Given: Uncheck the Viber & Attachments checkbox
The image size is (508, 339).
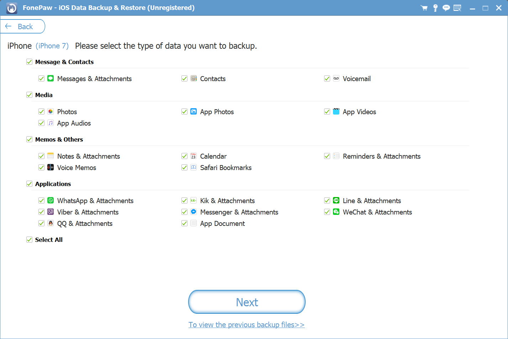Looking at the screenshot, I should tap(41, 212).
